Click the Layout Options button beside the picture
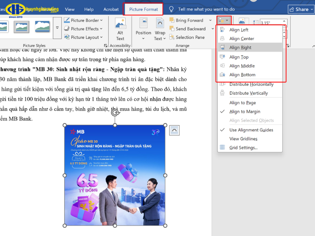Viewport: 315px width, 236px height. click(174, 131)
